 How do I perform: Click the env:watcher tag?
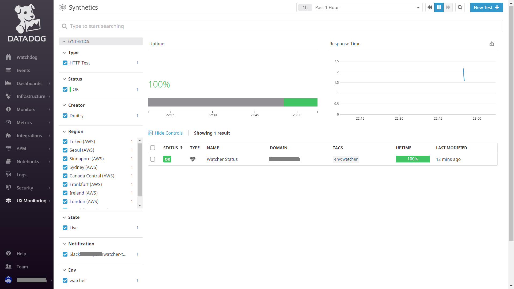[x=346, y=159]
